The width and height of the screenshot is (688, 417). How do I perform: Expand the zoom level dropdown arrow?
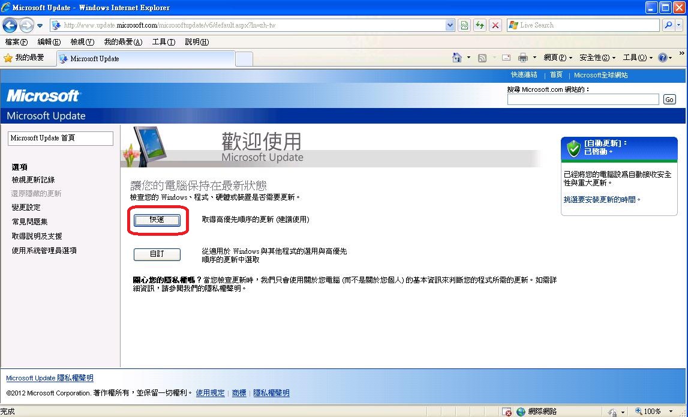[671, 412]
